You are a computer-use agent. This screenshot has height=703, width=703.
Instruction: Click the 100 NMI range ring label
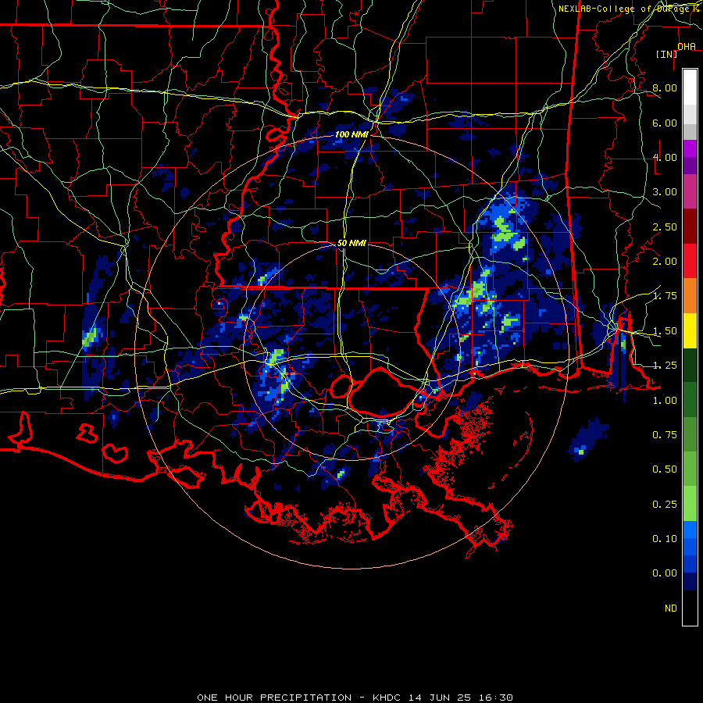[x=351, y=134]
